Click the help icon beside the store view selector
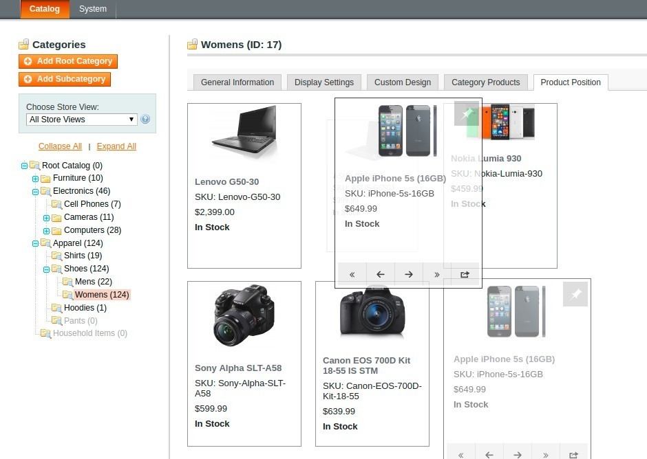 click(145, 119)
